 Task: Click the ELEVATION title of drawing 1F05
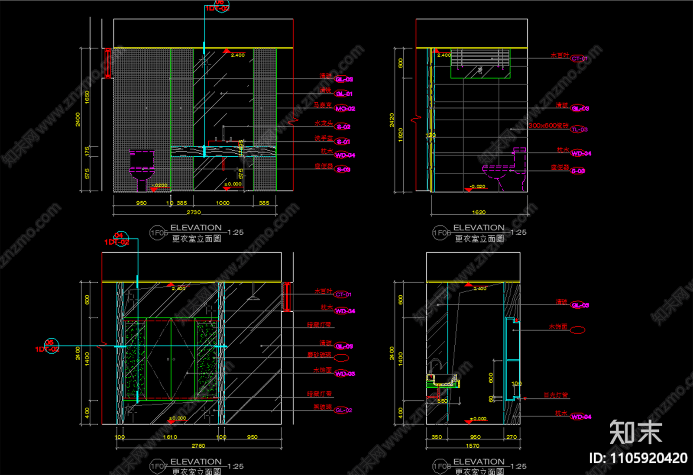196,227
